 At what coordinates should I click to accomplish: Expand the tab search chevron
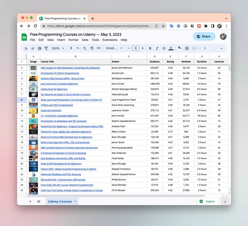[x=226, y=19]
